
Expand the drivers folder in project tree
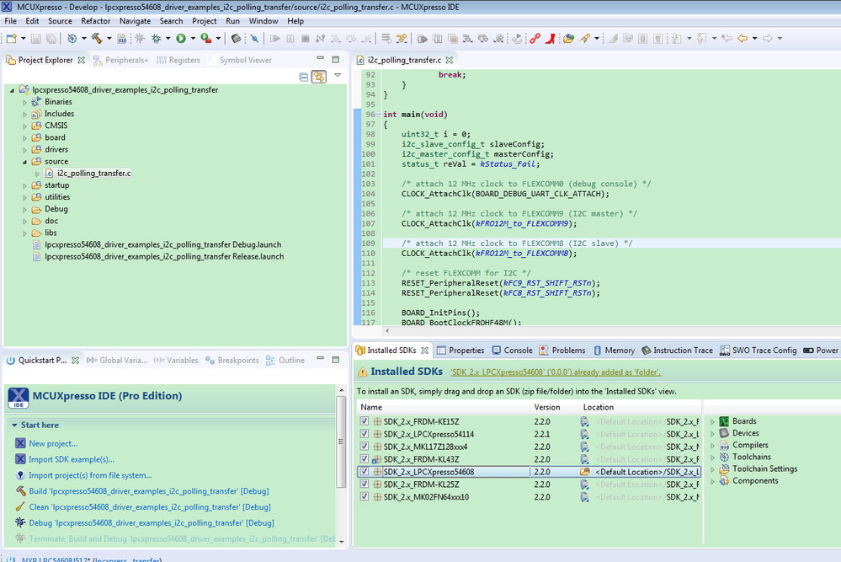pyautogui.click(x=25, y=150)
